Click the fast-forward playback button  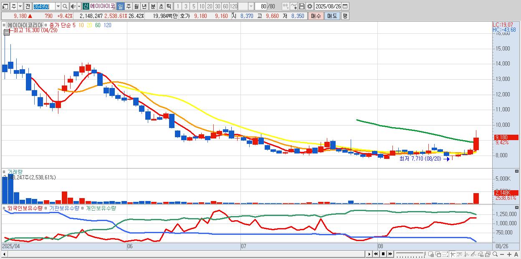pyautogui.click(x=390, y=254)
